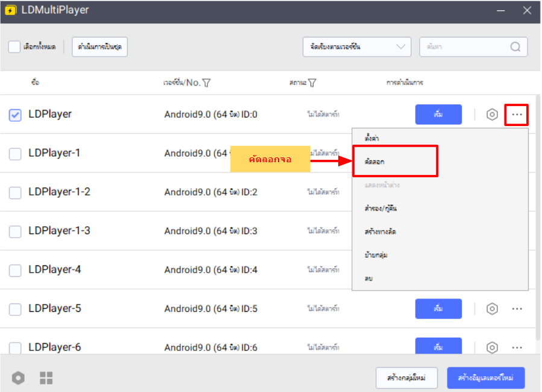Click the not-started status of LDPlayer ID:0
542x392 pixels.
coord(323,115)
